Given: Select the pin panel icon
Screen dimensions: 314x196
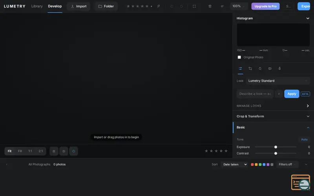Looking at the screenshot, I should tap(279, 68).
